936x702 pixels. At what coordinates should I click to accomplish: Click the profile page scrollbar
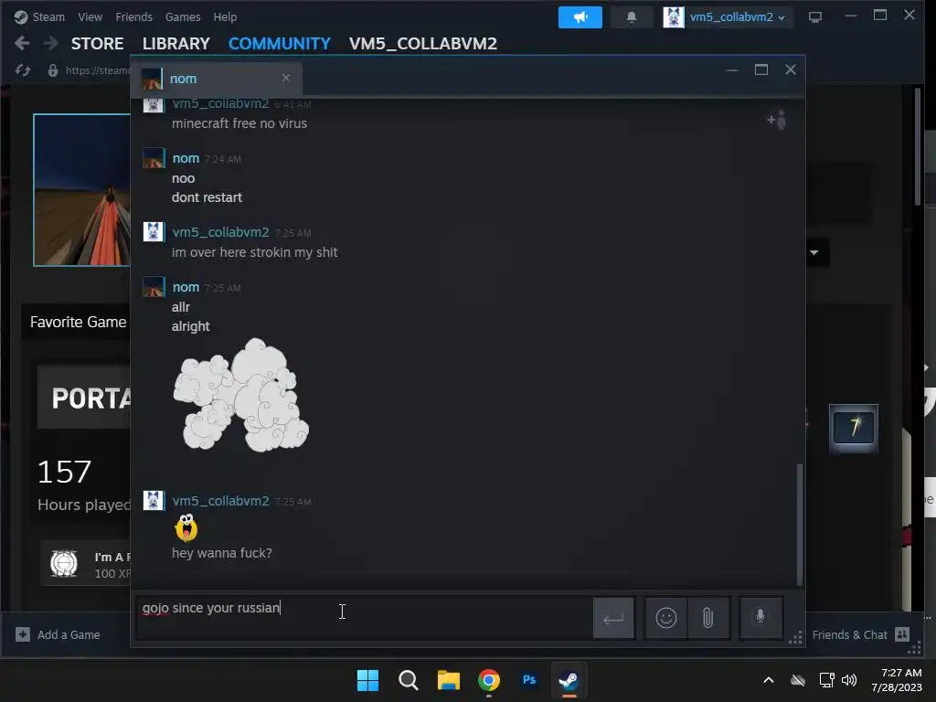[918, 147]
